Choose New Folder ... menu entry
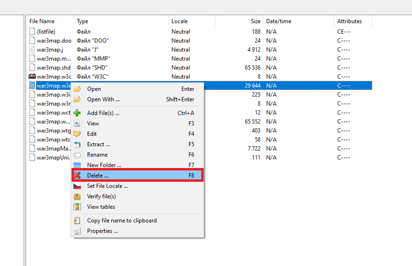The width and height of the screenshot is (412, 266). pyautogui.click(x=137, y=165)
